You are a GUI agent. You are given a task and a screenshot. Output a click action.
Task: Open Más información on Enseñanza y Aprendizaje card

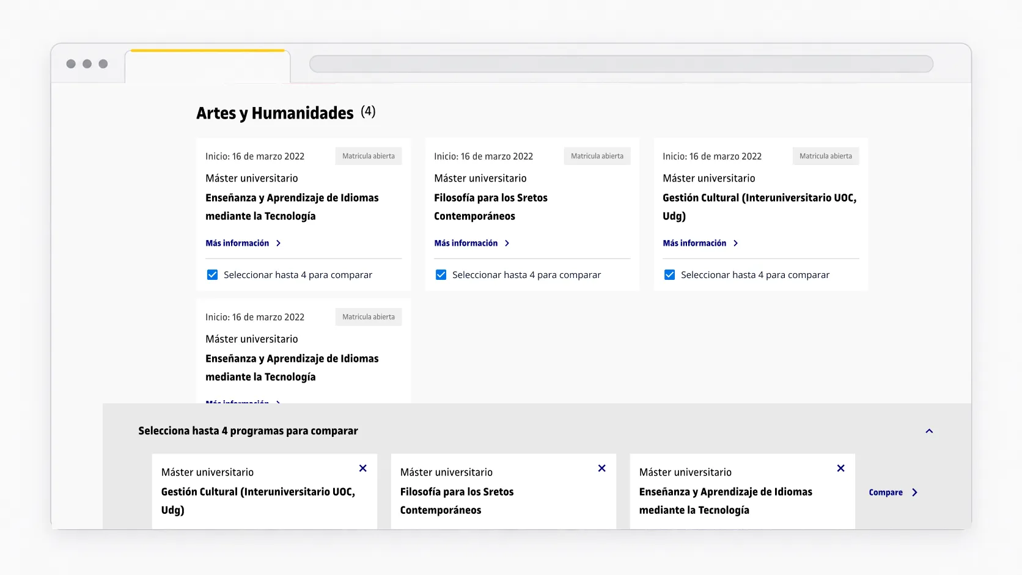pyautogui.click(x=237, y=243)
